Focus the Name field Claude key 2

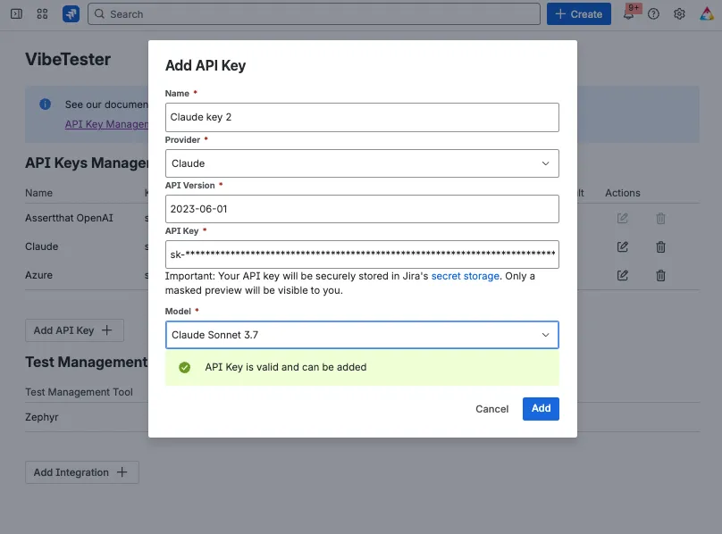[362, 117]
